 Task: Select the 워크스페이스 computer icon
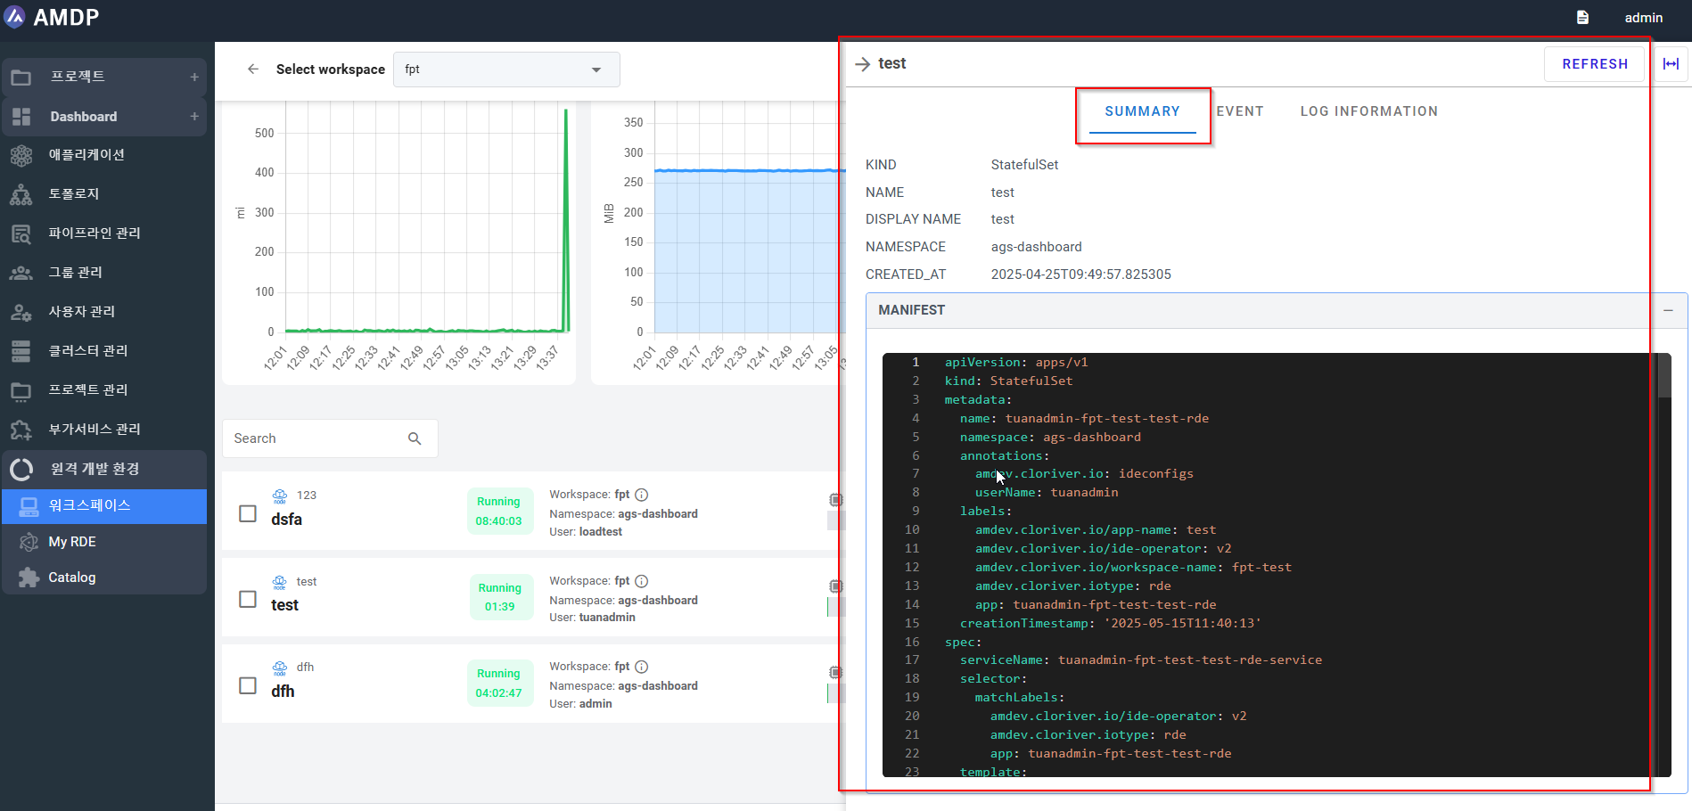point(29,506)
